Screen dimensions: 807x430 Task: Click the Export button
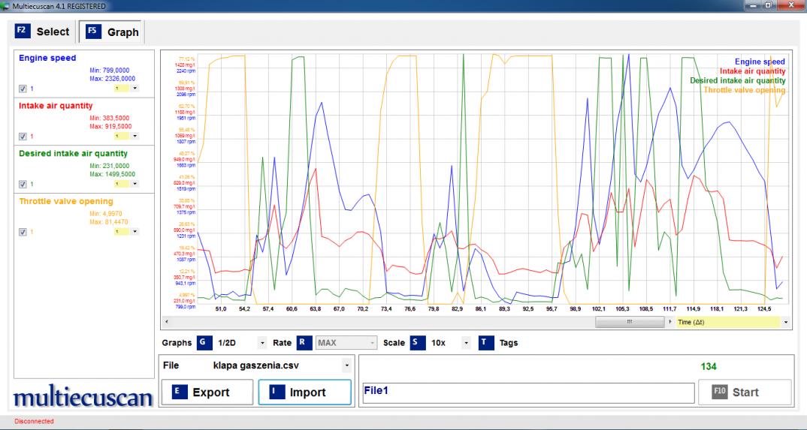(x=207, y=392)
